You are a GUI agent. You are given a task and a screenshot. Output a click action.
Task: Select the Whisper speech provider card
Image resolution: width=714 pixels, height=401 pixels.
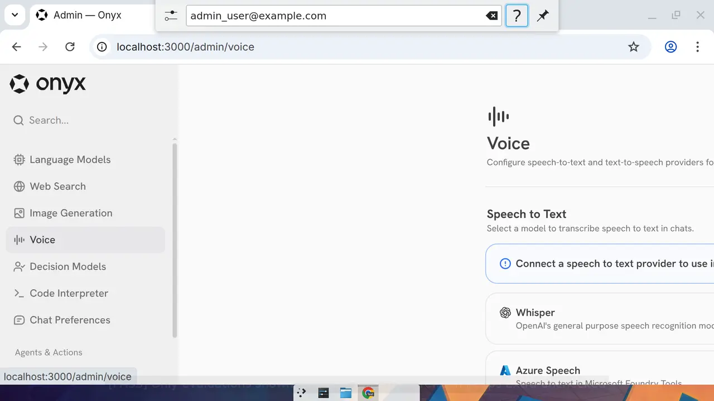pos(600,319)
